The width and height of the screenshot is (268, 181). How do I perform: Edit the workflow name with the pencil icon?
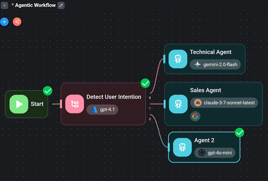pos(61,6)
